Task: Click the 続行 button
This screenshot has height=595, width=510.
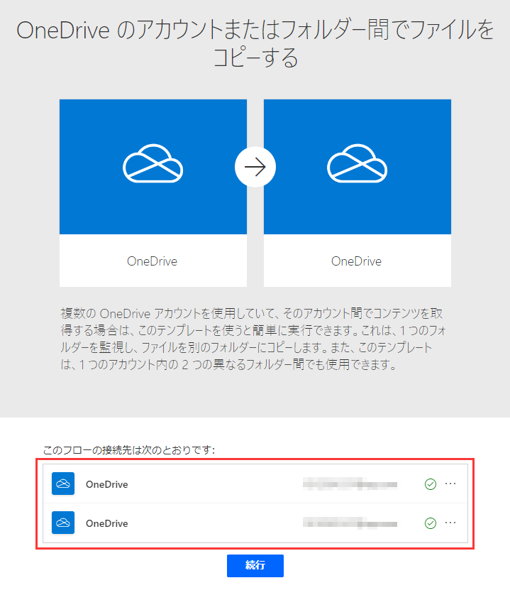Action: 255,566
